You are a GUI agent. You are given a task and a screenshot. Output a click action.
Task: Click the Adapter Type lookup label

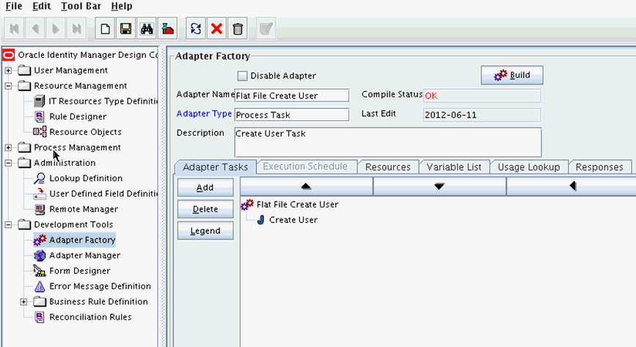coord(204,114)
